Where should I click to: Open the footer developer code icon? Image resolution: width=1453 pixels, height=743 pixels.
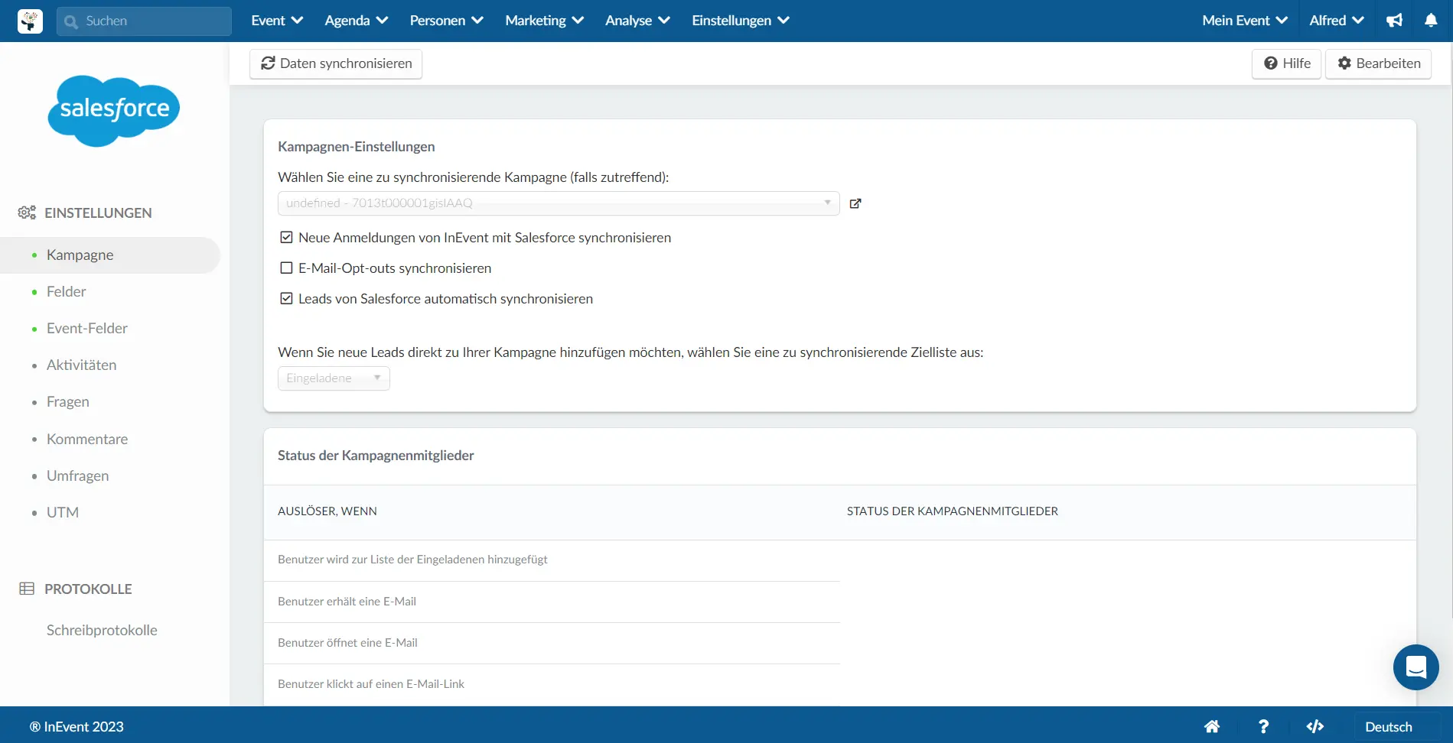click(x=1315, y=726)
